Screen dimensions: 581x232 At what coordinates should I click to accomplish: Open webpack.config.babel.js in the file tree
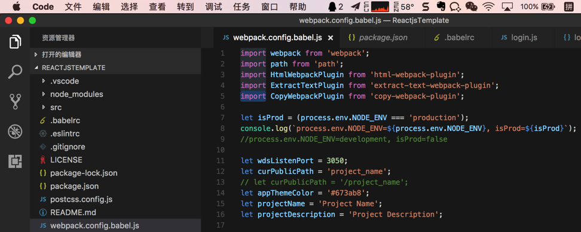[x=94, y=225]
